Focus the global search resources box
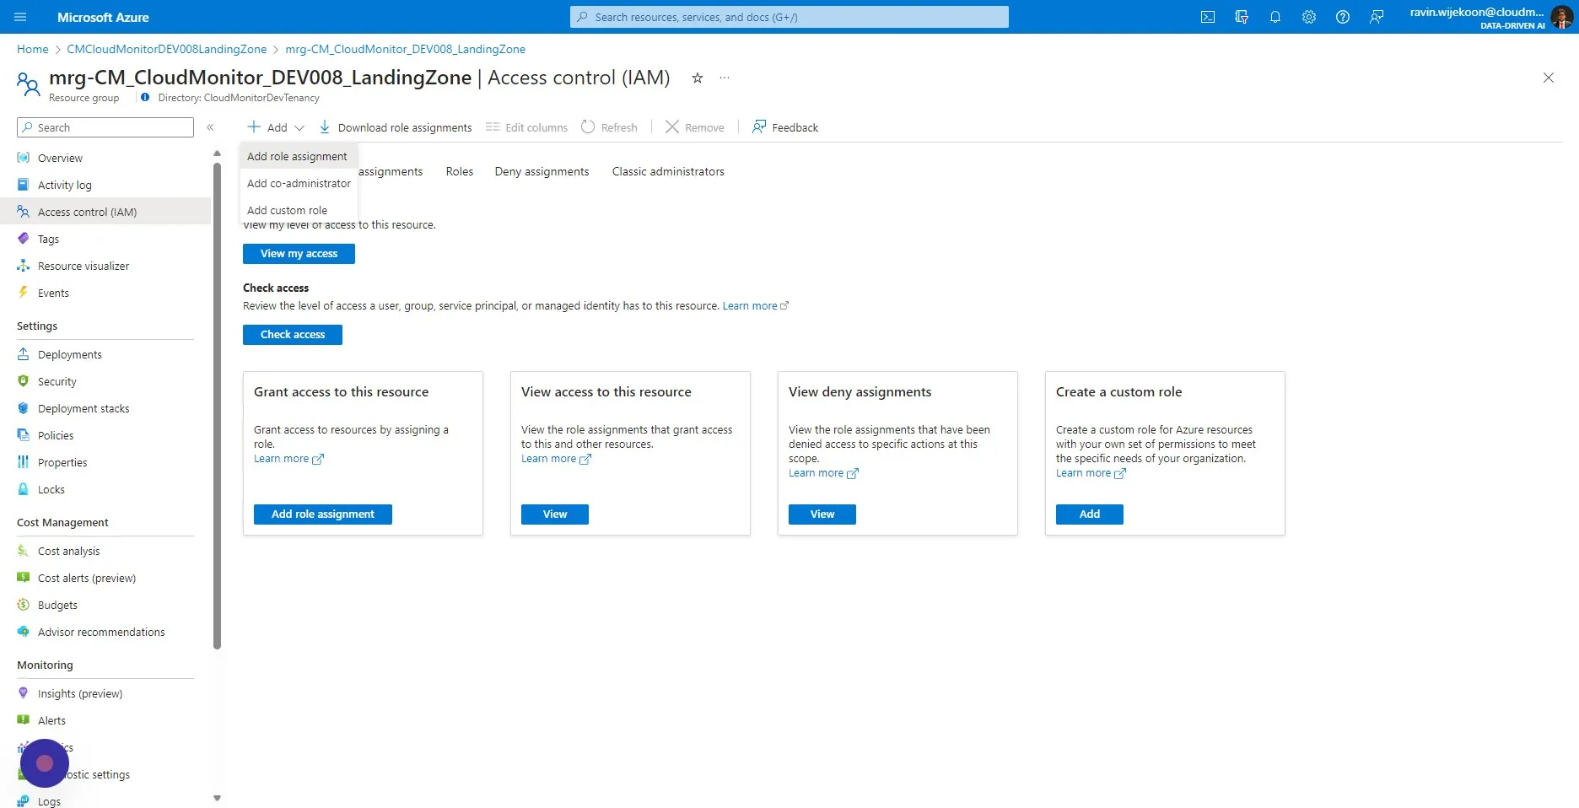 point(789,17)
